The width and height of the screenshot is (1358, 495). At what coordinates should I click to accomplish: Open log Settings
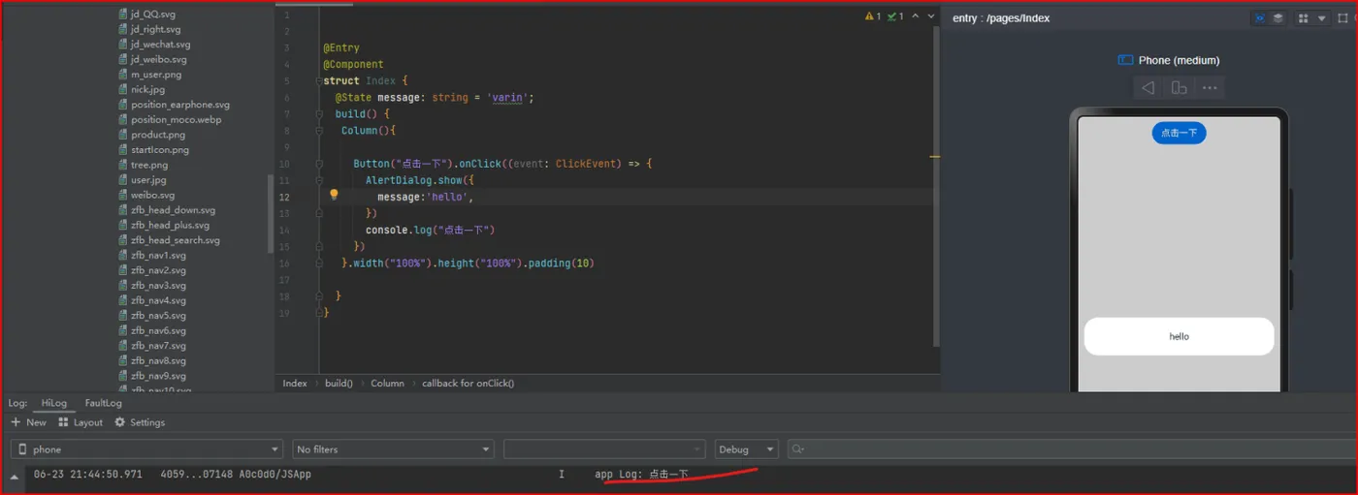(x=140, y=422)
